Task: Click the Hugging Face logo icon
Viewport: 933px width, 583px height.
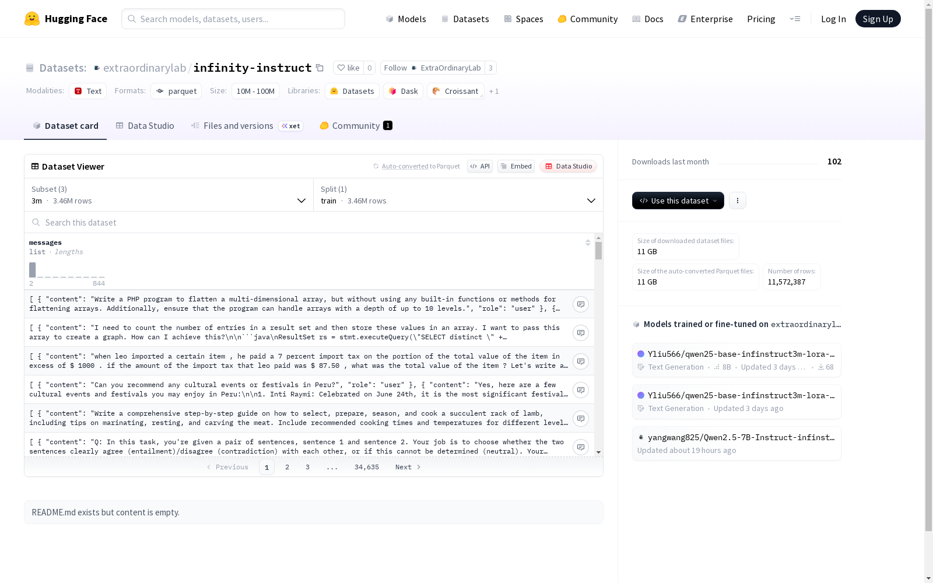Action: click(32, 19)
